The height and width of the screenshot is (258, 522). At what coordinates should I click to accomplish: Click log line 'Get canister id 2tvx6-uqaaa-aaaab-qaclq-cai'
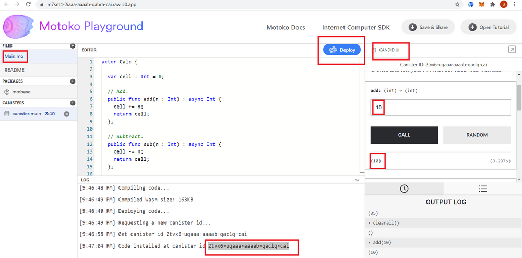pos(163,234)
